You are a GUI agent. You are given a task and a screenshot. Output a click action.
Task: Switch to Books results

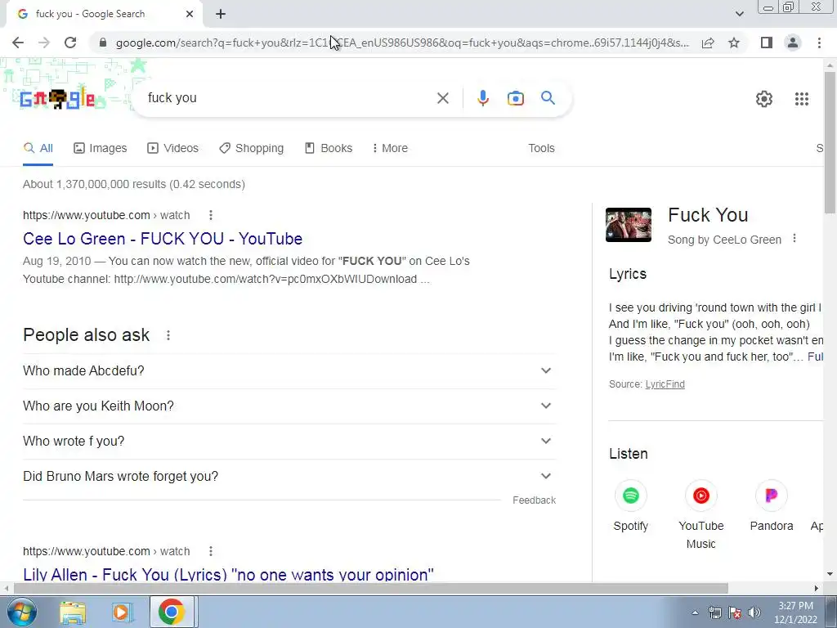click(329, 149)
